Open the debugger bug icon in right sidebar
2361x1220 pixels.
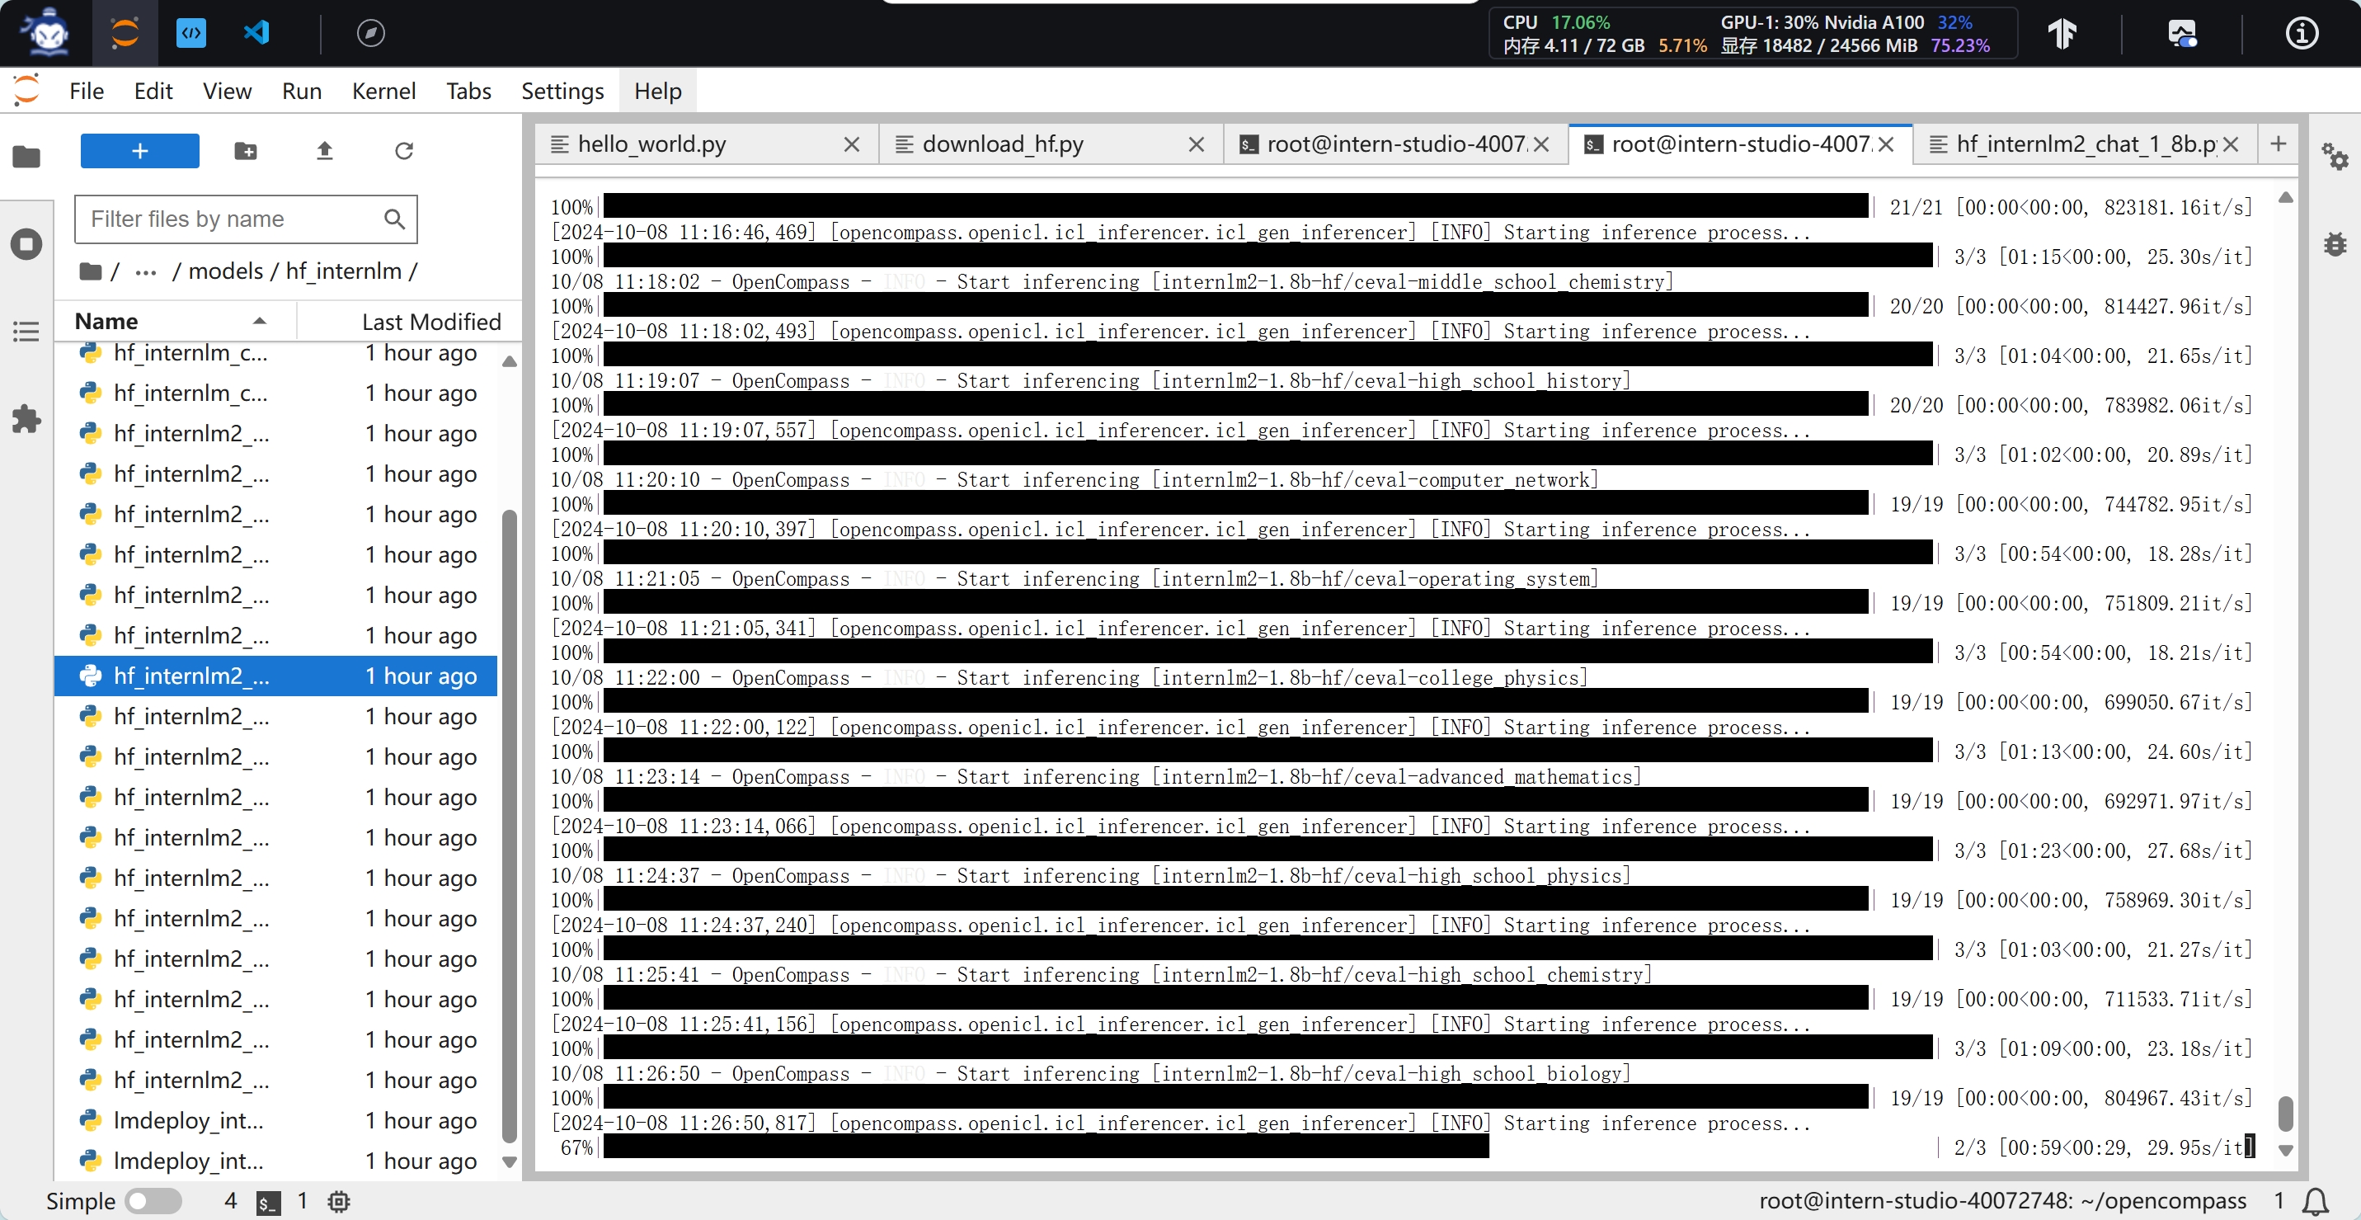(x=2334, y=244)
